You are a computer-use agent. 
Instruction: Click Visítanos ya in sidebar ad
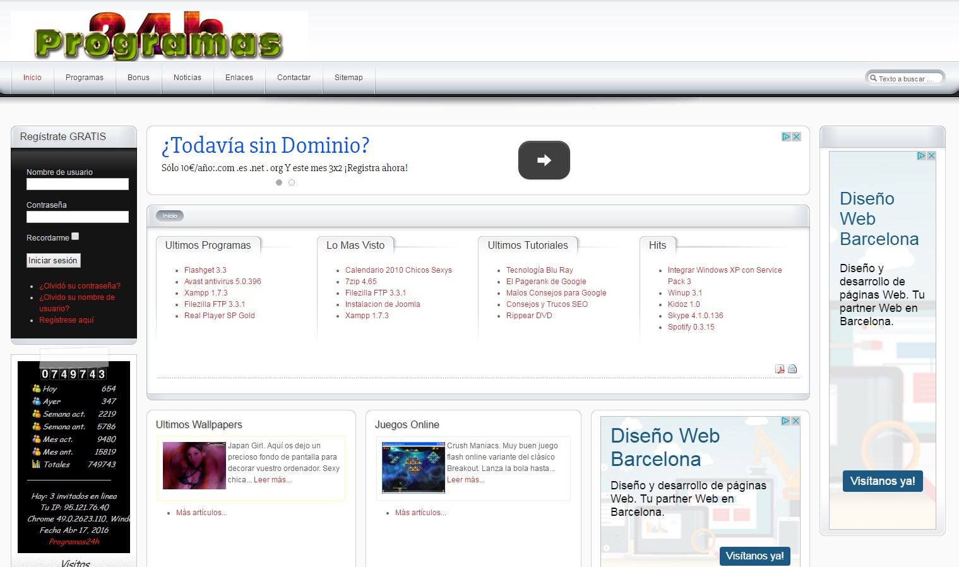point(883,481)
